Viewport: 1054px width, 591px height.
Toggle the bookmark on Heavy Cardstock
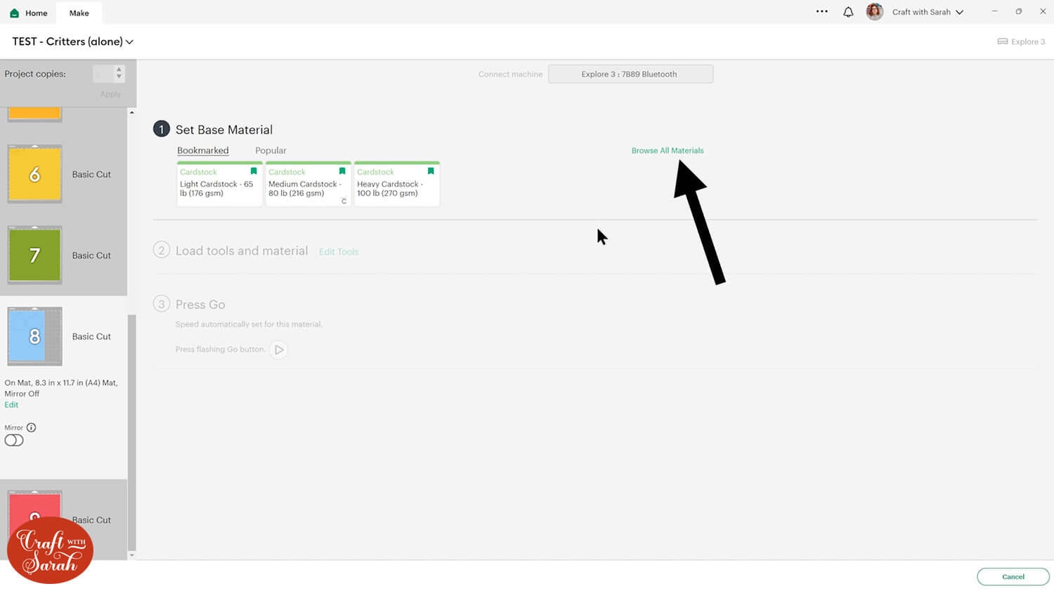coord(431,171)
